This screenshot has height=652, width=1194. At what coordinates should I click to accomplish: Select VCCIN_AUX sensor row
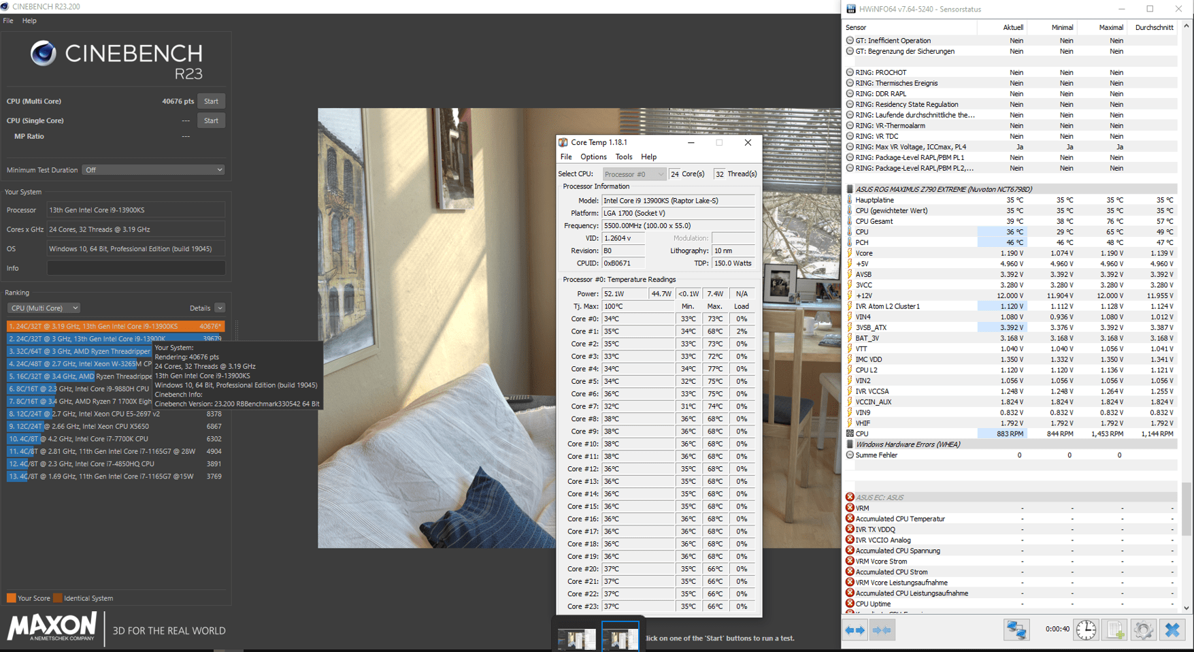pos(1011,402)
